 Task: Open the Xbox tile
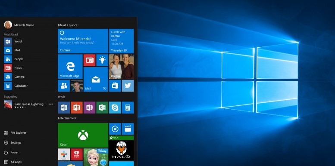point(83,135)
